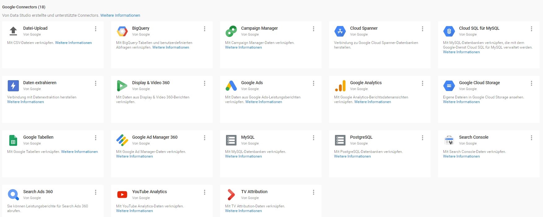Click the Google Analytics bar chart icon
This screenshot has width=543, height=217.
[x=340, y=86]
